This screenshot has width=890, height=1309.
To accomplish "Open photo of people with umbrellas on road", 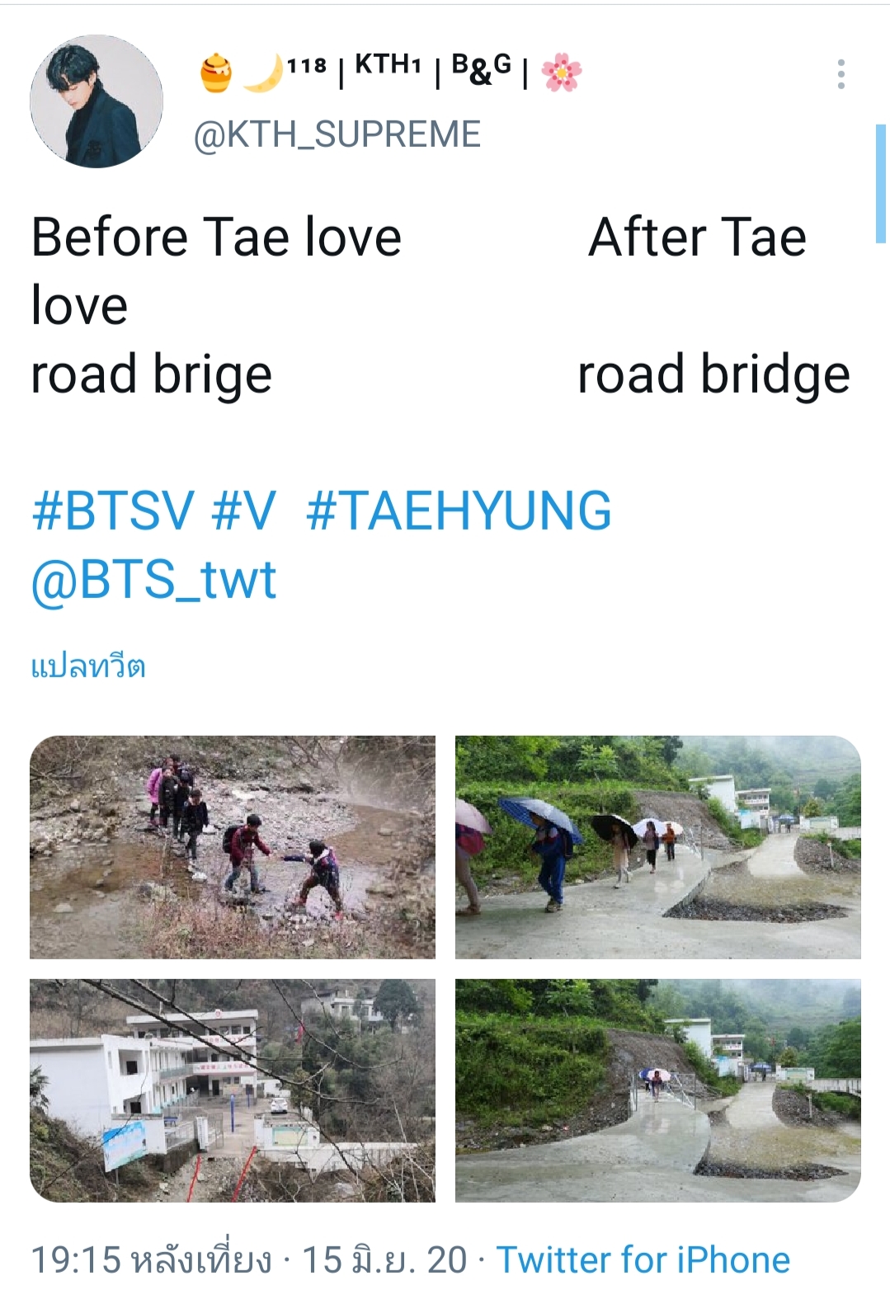I will click(x=658, y=847).
